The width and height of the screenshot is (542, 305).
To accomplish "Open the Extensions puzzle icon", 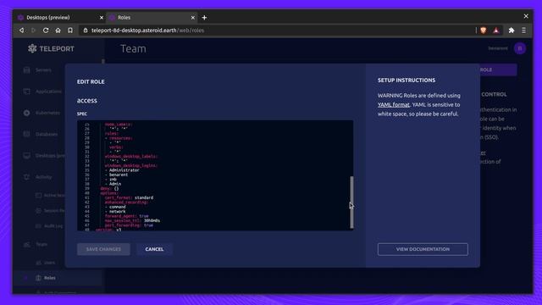I will (x=512, y=30).
